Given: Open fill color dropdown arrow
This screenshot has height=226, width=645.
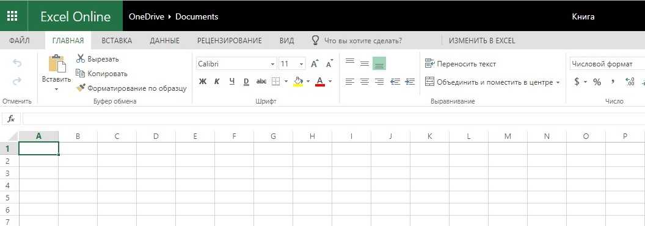Looking at the screenshot, I should coord(308,82).
